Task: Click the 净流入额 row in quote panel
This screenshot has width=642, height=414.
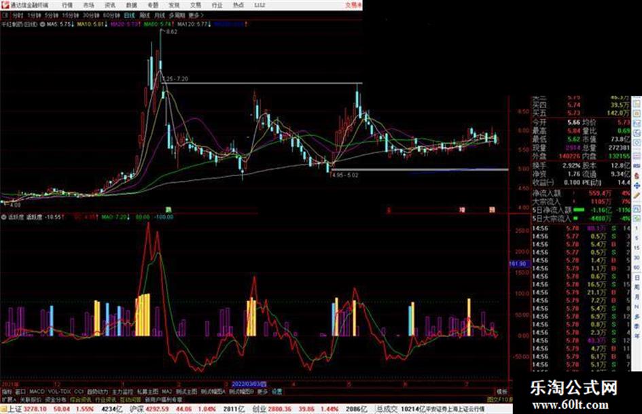Action: 582,192
